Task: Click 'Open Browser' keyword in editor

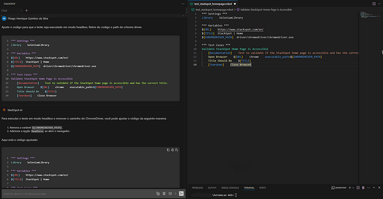Action: 217,57
